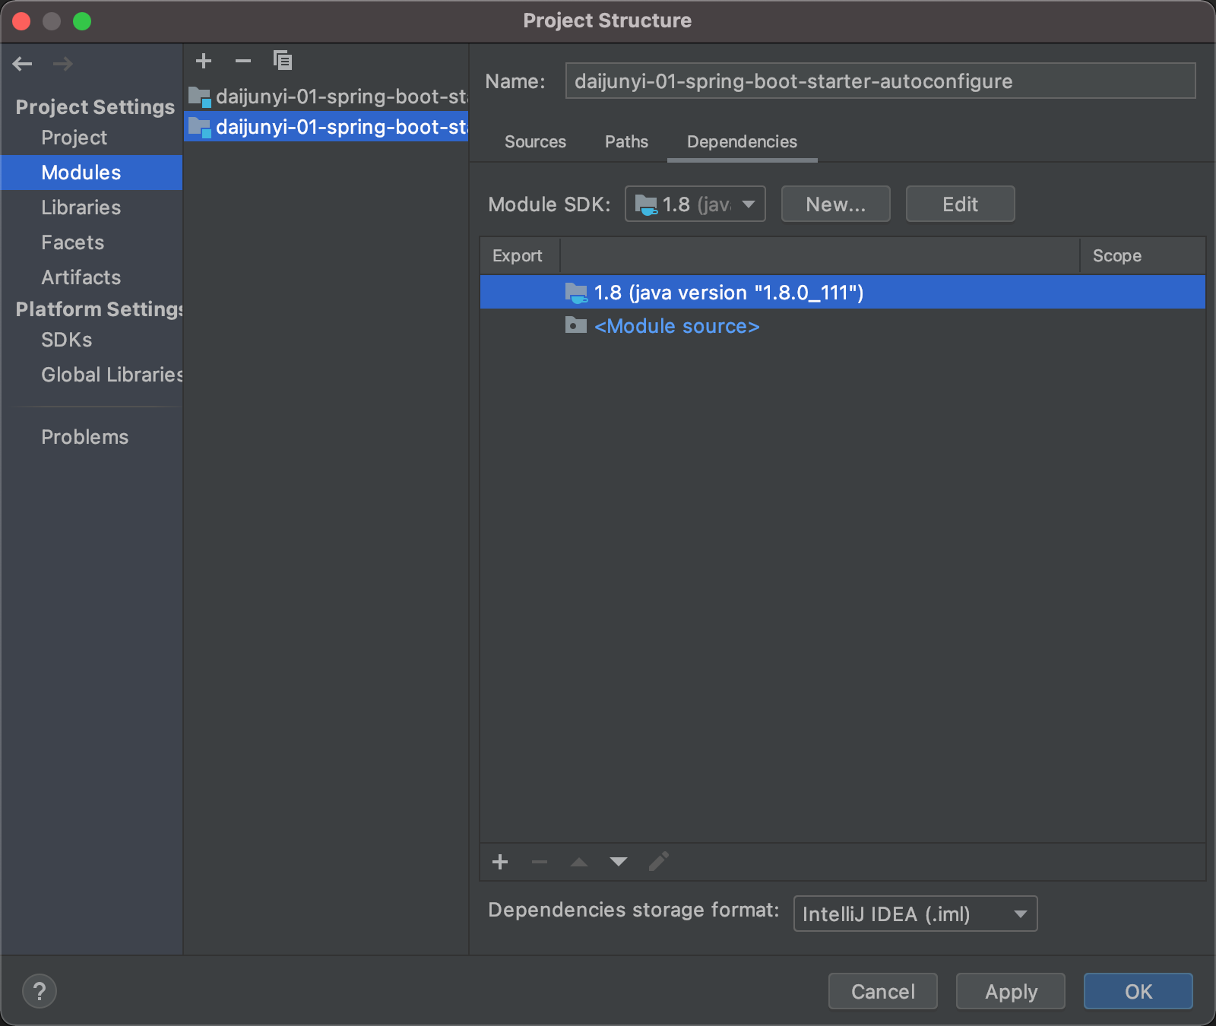Open Artifacts settings
This screenshot has width=1216, height=1026.
point(81,277)
